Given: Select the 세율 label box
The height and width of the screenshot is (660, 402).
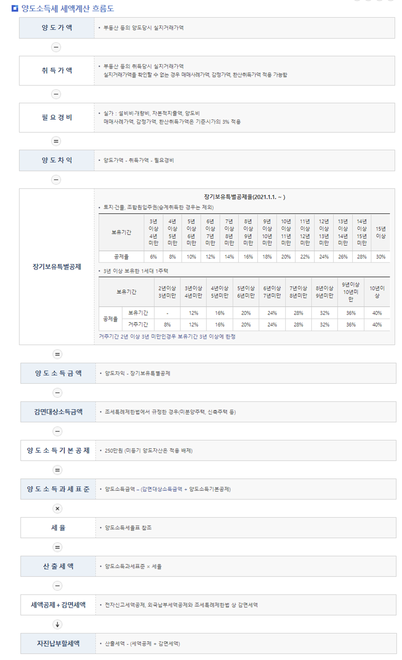Looking at the screenshot, I should pos(58,528).
